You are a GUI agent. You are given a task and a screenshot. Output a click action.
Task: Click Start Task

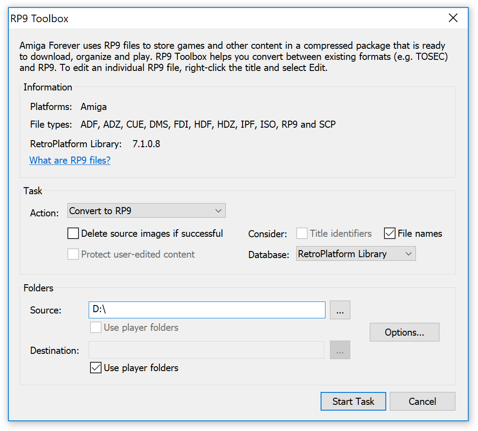point(353,401)
